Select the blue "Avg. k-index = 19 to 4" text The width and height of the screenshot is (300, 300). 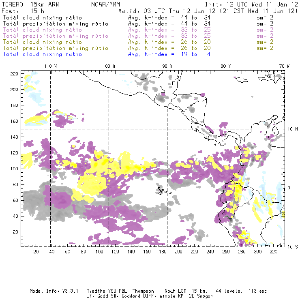pos(169,54)
